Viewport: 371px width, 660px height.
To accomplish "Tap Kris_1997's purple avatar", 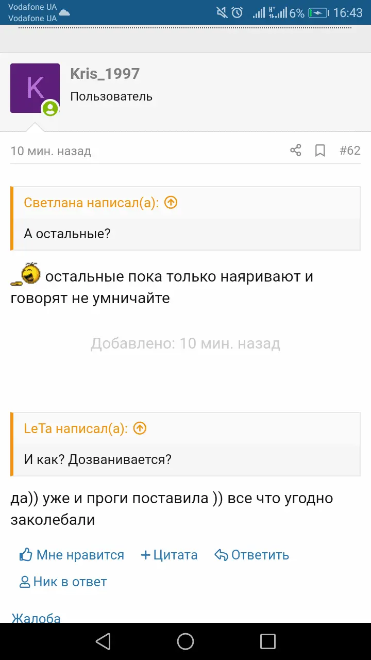I will click(35, 88).
